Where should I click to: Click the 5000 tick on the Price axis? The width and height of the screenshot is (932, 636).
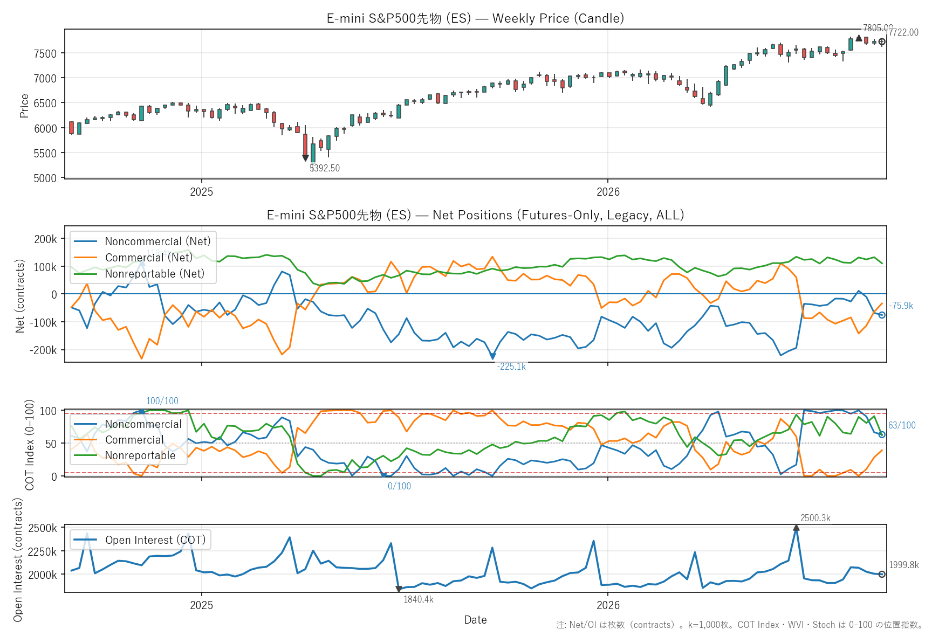pyautogui.click(x=45, y=178)
